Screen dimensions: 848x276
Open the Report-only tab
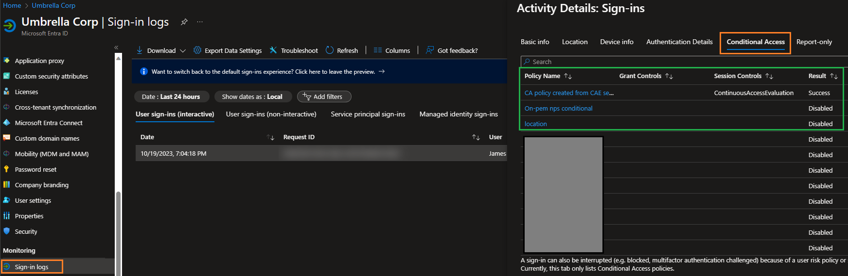tap(814, 42)
